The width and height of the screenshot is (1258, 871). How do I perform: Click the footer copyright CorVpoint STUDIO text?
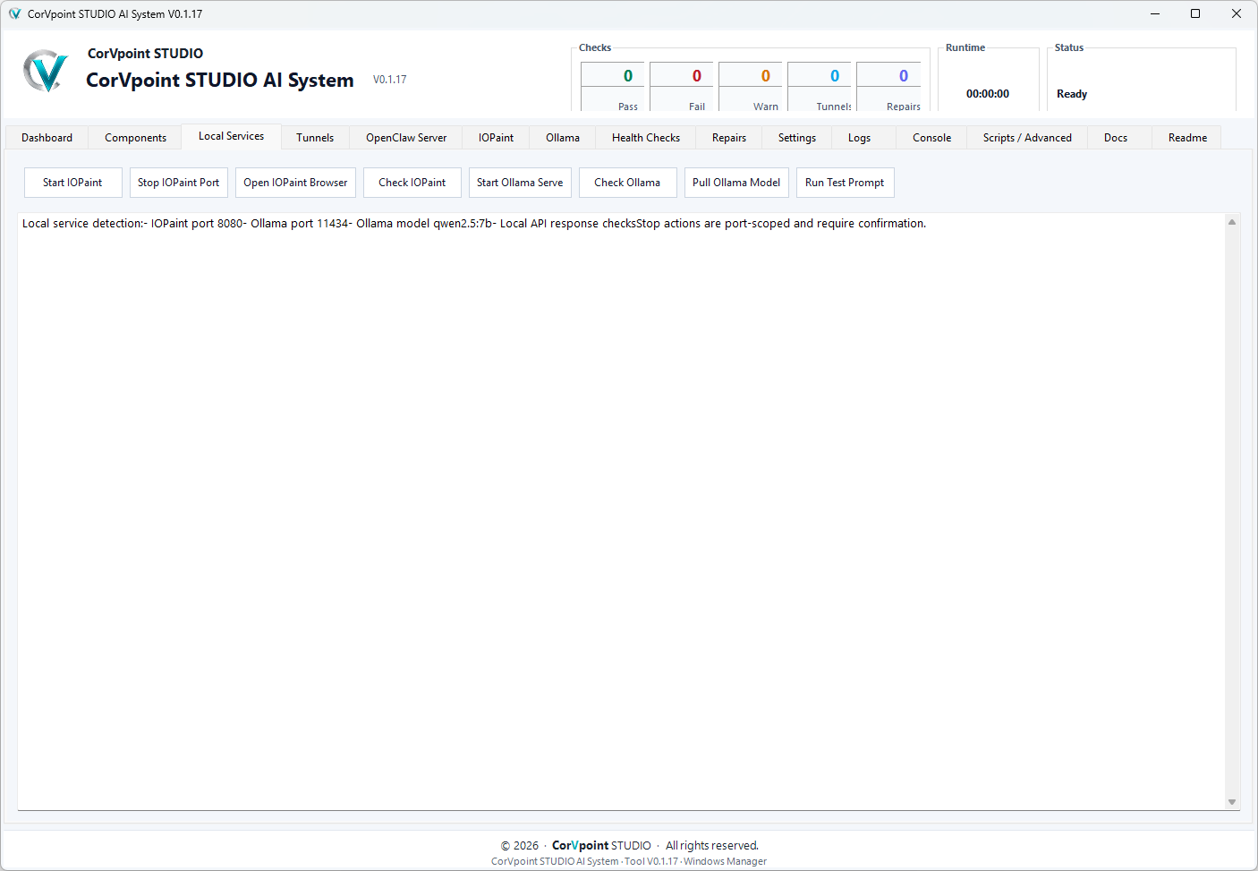(x=629, y=845)
